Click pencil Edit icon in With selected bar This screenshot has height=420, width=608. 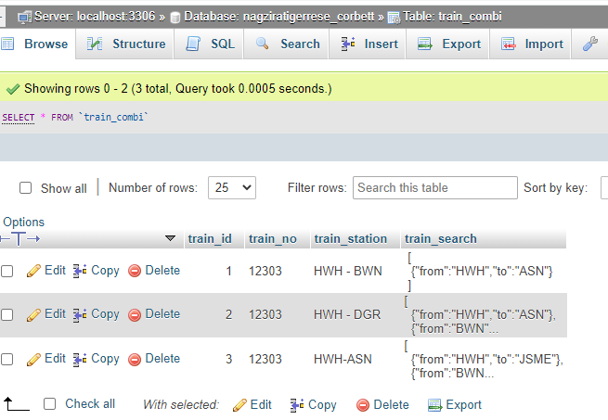(x=239, y=405)
